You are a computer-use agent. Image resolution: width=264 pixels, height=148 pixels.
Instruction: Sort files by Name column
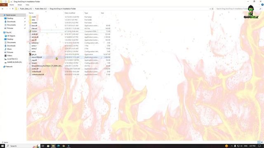point(31,13)
